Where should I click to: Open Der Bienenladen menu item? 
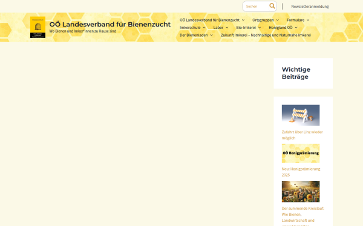(x=194, y=35)
